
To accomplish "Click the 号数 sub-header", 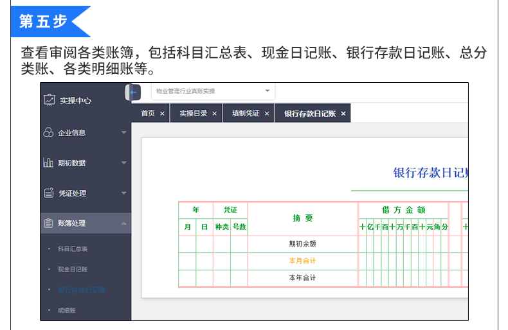I will point(239,227).
